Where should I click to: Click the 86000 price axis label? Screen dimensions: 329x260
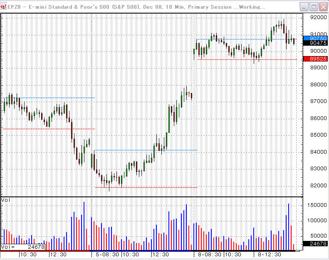coord(318,118)
